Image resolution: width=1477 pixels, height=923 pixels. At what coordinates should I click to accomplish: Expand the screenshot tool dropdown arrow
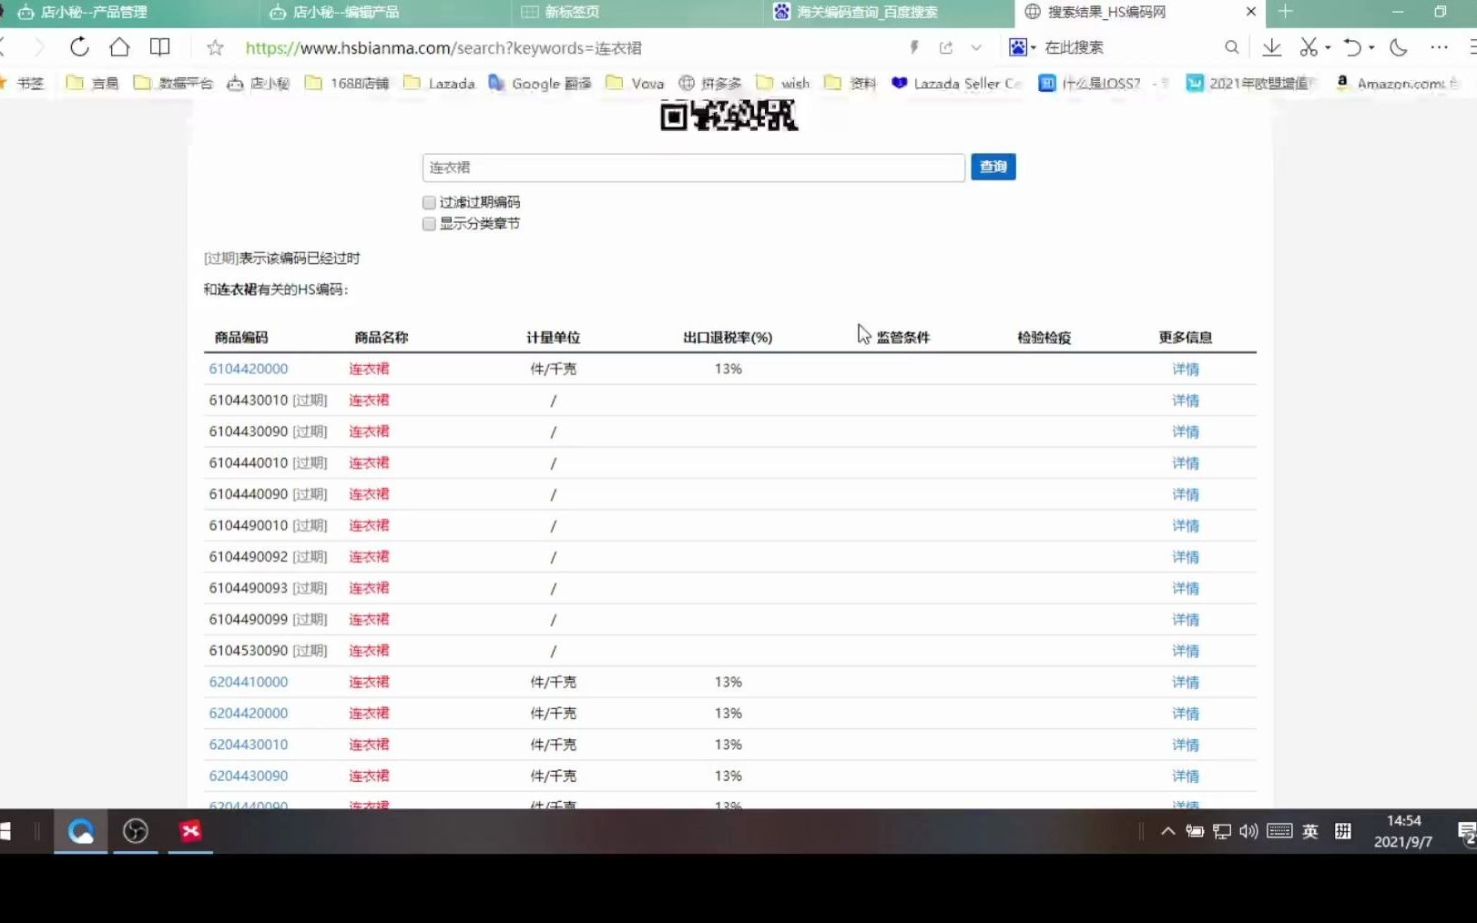tap(1328, 48)
